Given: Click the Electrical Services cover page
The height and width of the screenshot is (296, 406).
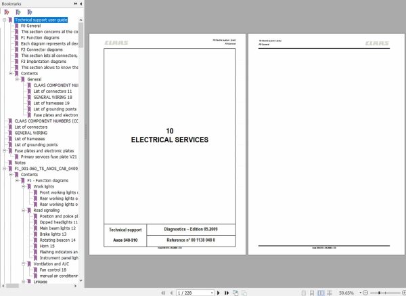Looking at the screenshot, I should 167,144.
